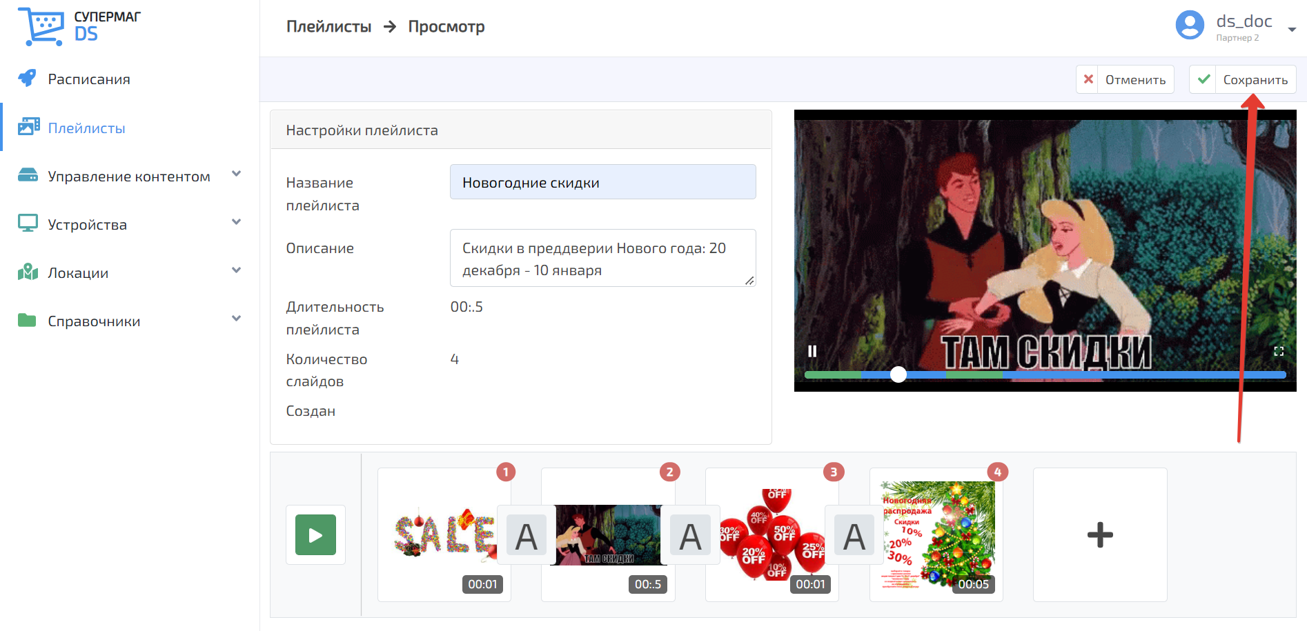Click ds_doc username
Viewport: 1307px width, 631px height.
(1244, 21)
